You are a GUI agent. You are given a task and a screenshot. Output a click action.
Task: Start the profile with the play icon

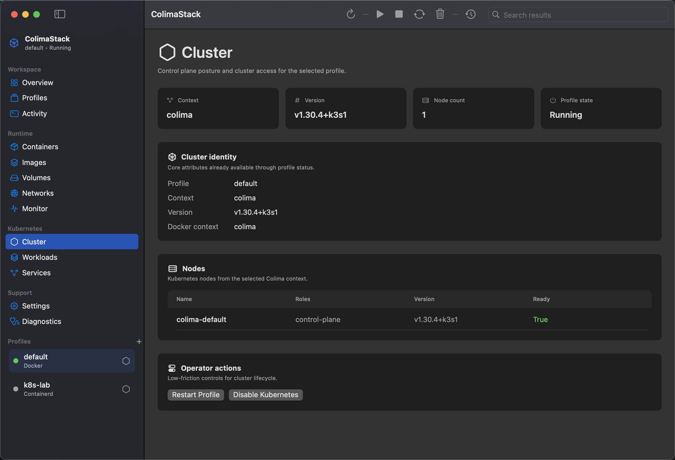point(380,14)
